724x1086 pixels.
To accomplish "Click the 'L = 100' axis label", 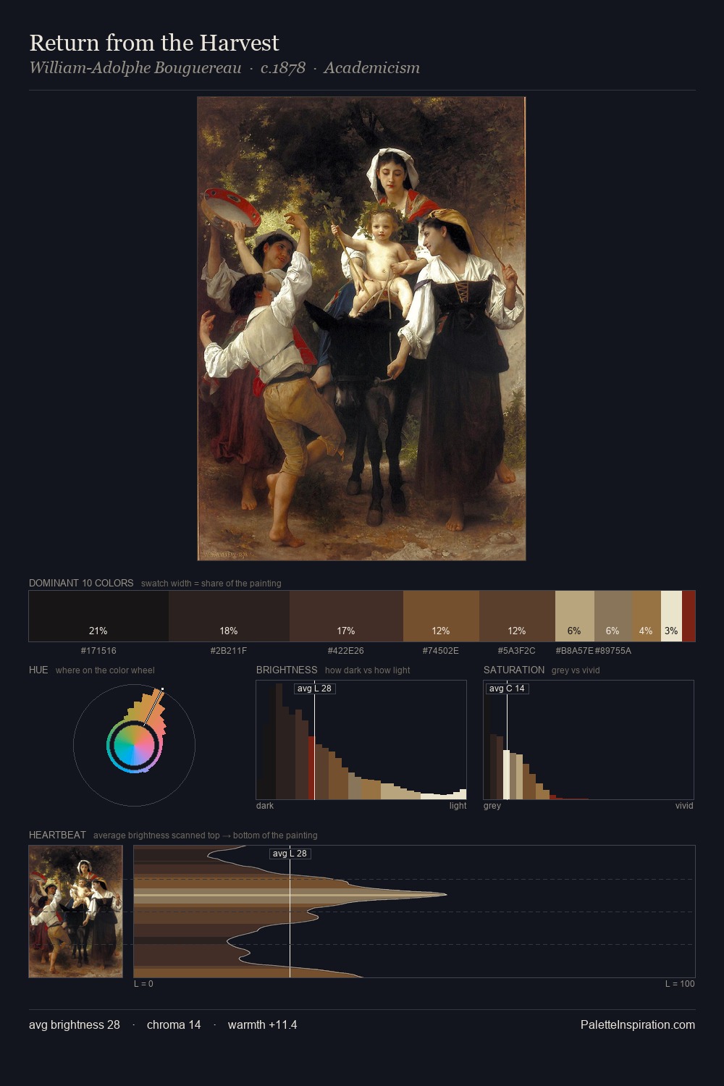I will click(680, 984).
